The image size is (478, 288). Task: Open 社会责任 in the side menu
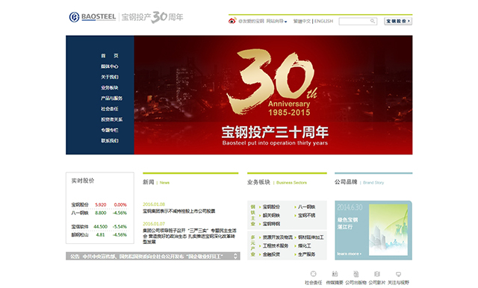(x=110, y=109)
